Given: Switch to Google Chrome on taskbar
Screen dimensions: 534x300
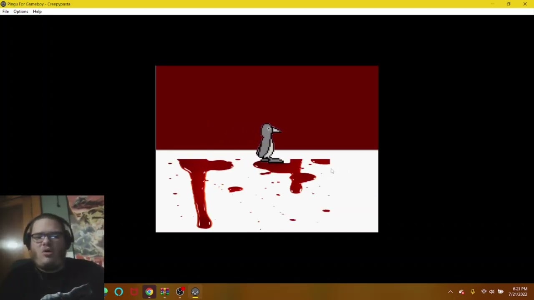Looking at the screenshot, I should 149,292.
